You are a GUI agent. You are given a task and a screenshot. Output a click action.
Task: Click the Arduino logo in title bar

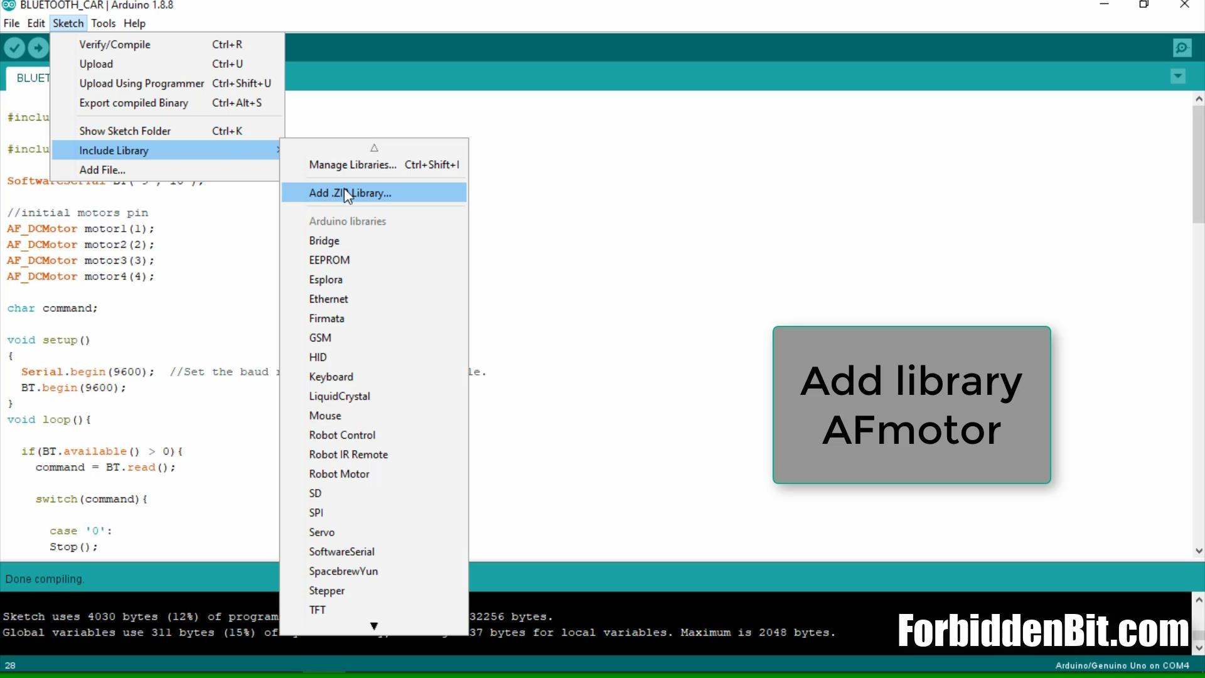(8, 5)
